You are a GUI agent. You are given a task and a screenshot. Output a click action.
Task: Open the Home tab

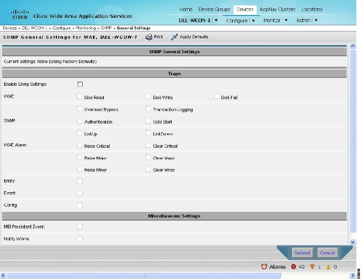(185, 9)
